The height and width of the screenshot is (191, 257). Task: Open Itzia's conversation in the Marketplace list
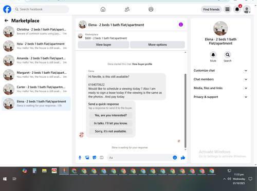(x=36, y=46)
